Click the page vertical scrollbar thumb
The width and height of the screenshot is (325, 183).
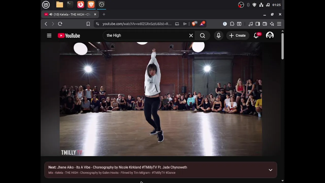[x=282, y=46]
